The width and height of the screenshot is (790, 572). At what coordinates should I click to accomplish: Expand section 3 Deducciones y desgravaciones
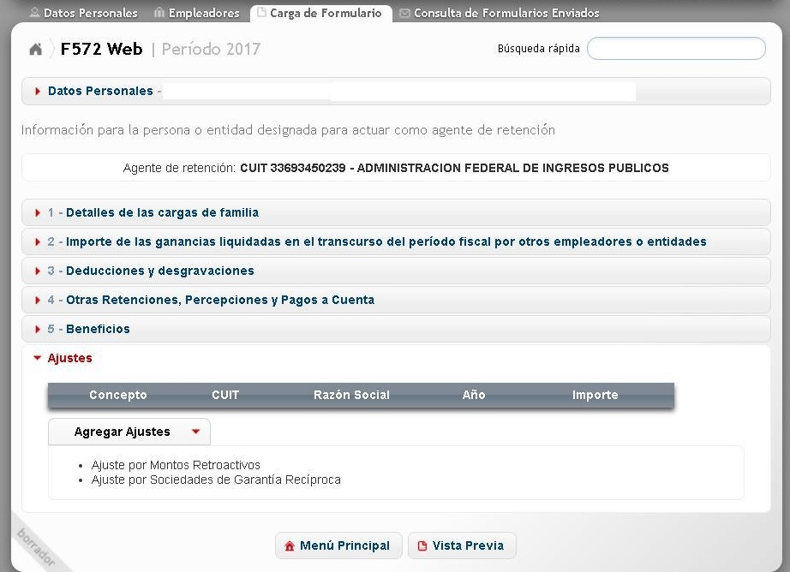(396, 271)
